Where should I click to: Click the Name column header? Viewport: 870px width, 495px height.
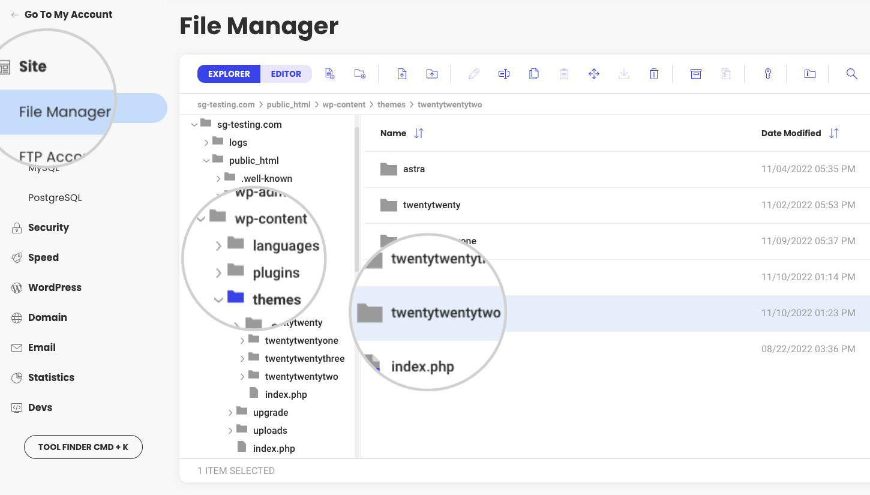(x=394, y=133)
